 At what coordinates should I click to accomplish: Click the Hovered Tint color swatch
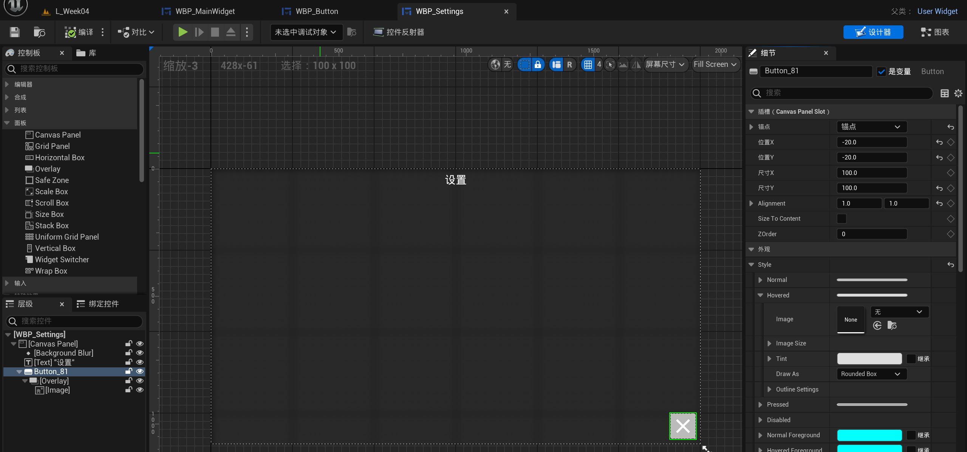pyautogui.click(x=869, y=359)
